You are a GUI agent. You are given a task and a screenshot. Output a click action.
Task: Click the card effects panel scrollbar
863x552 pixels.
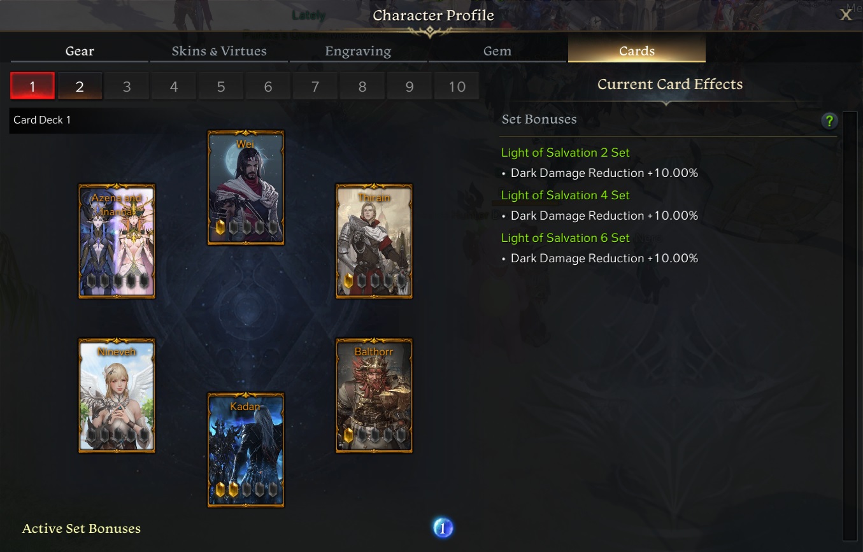click(x=850, y=326)
